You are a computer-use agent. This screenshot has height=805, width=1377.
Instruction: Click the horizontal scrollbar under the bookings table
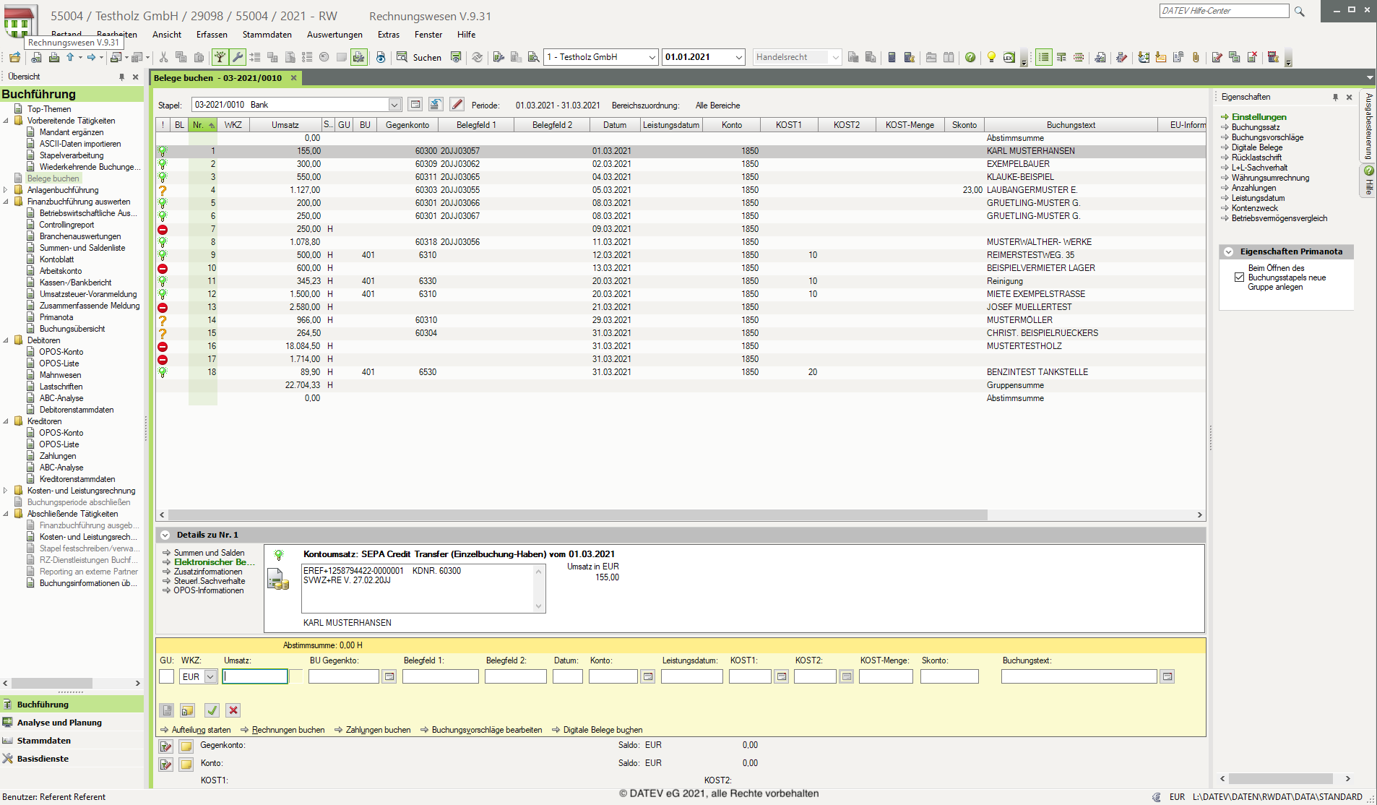click(x=578, y=515)
